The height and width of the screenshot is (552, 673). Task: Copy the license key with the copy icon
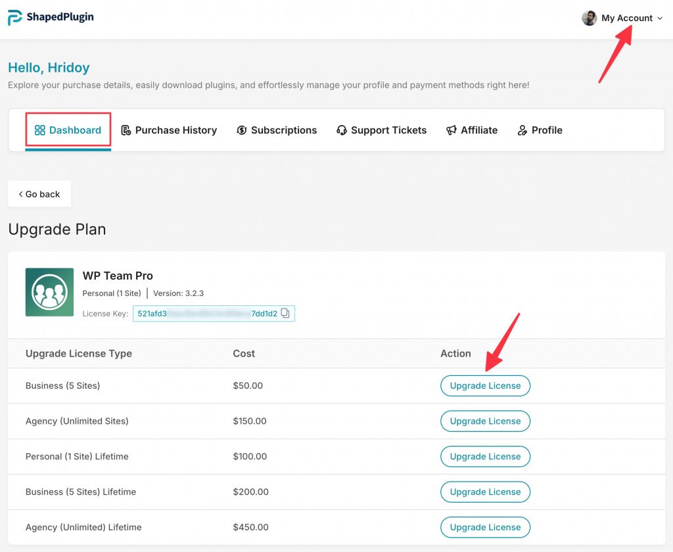point(285,313)
